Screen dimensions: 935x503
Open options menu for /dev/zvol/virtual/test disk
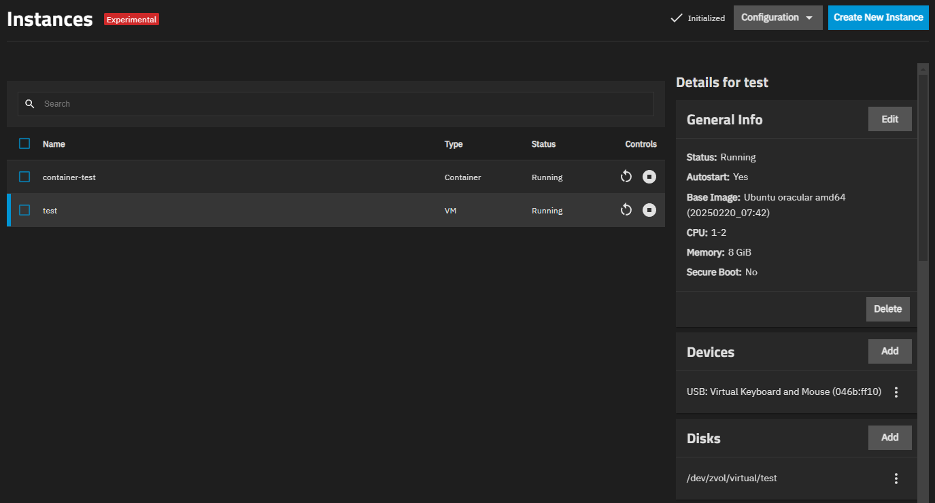(896, 479)
